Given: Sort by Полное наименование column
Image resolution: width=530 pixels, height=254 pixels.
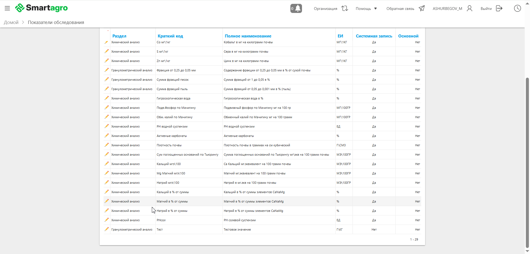Looking at the screenshot, I should pyautogui.click(x=248, y=36).
